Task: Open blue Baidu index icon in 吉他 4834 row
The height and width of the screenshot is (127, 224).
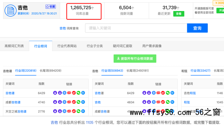Action: pyautogui.click(x=154, y=102)
